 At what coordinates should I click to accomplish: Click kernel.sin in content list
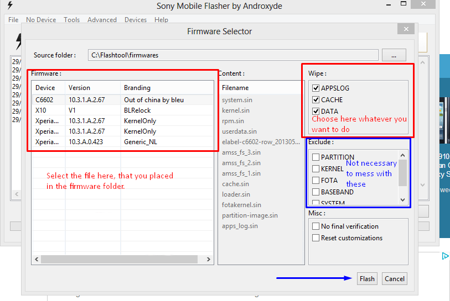coord(236,110)
